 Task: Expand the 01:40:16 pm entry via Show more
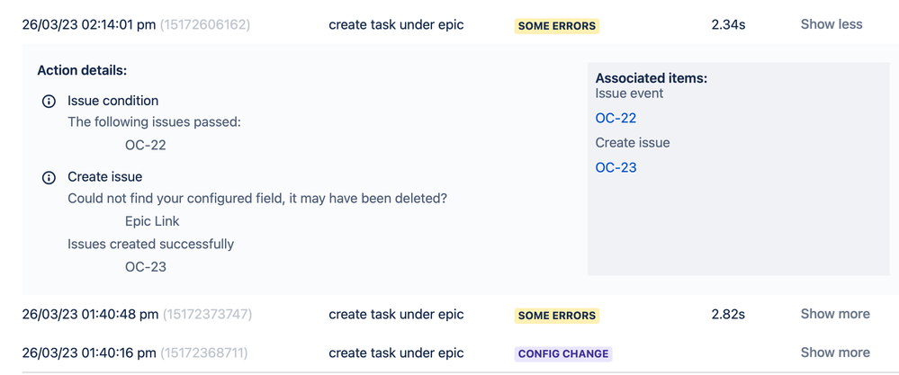tap(835, 353)
